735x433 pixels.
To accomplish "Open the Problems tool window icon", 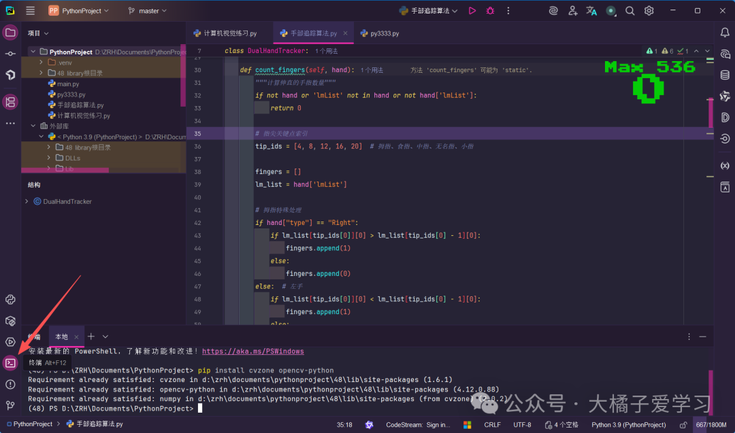I will [10, 384].
